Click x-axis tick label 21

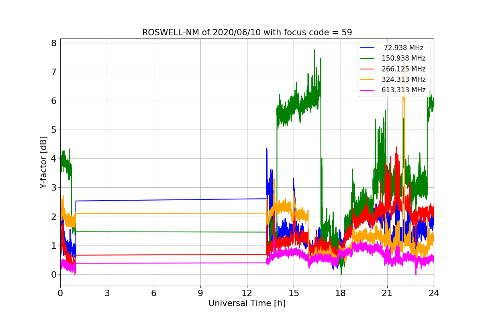tap(387, 293)
